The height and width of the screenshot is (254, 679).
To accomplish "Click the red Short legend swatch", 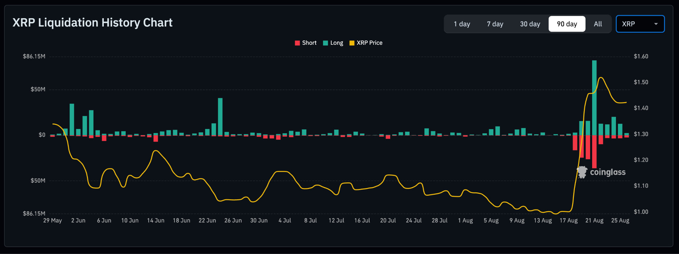I will (297, 43).
